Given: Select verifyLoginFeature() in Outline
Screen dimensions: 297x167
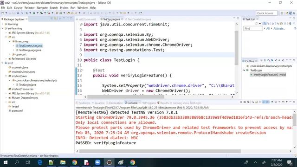Looking at the screenshot, I should pos(270,75).
